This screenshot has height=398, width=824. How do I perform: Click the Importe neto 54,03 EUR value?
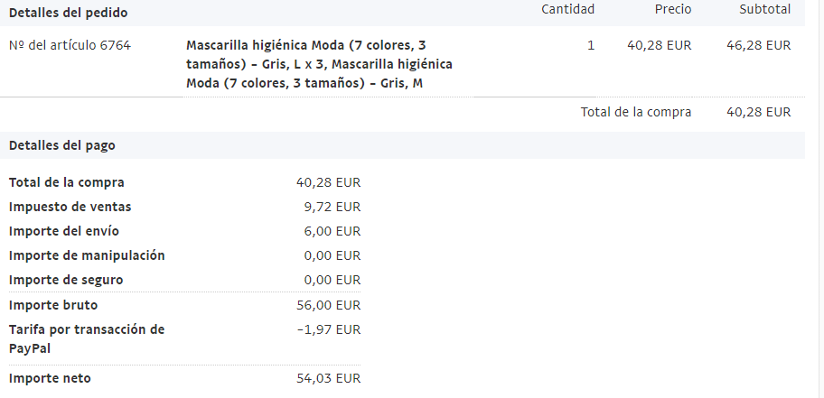pyautogui.click(x=329, y=378)
